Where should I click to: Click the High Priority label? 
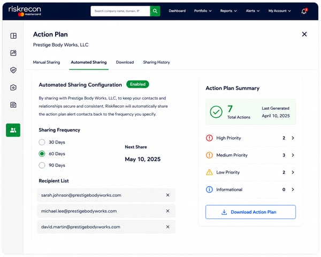point(228,138)
